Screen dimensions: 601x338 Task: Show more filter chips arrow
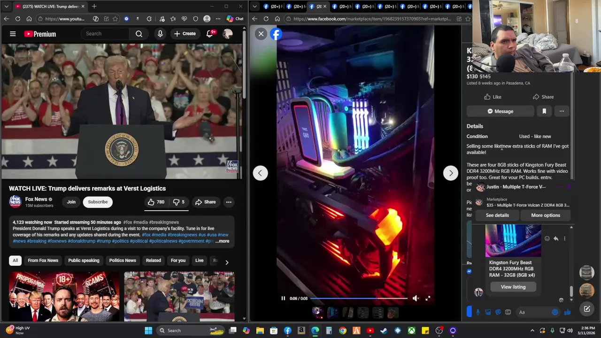[227, 262]
